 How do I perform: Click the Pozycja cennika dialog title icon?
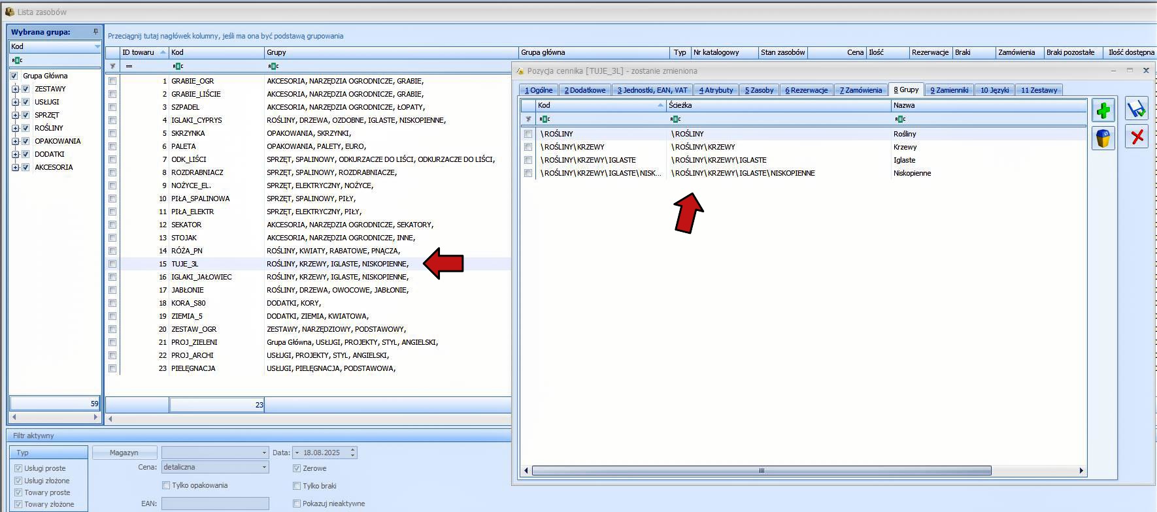[x=520, y=71]
